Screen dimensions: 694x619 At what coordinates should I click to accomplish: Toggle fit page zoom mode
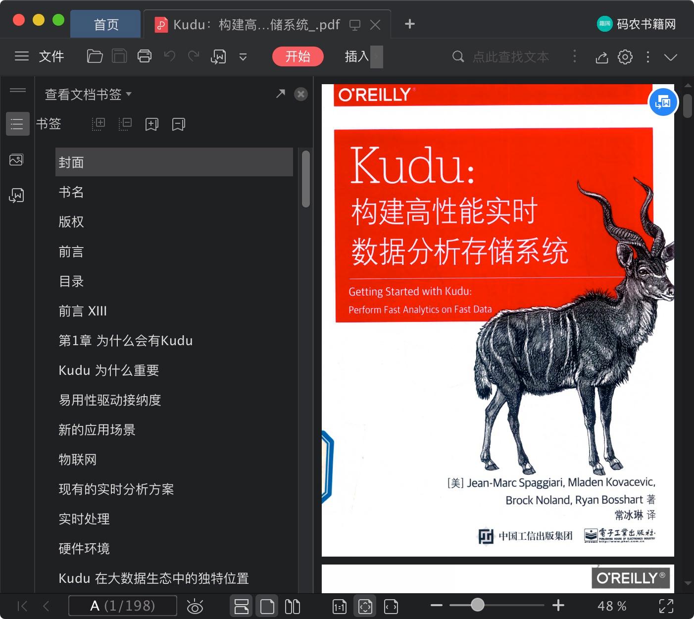point(365,606)
